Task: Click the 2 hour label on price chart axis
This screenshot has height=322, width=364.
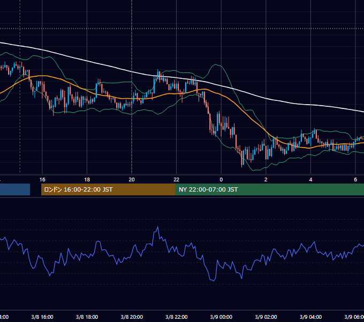Action: coord(266,180)
